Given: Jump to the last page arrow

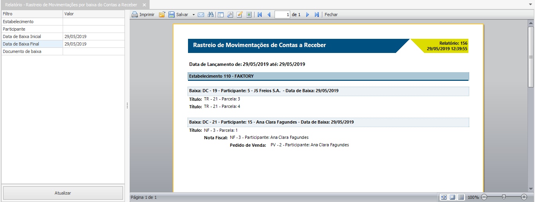Looking at the screenshot, I should (317, 15).
